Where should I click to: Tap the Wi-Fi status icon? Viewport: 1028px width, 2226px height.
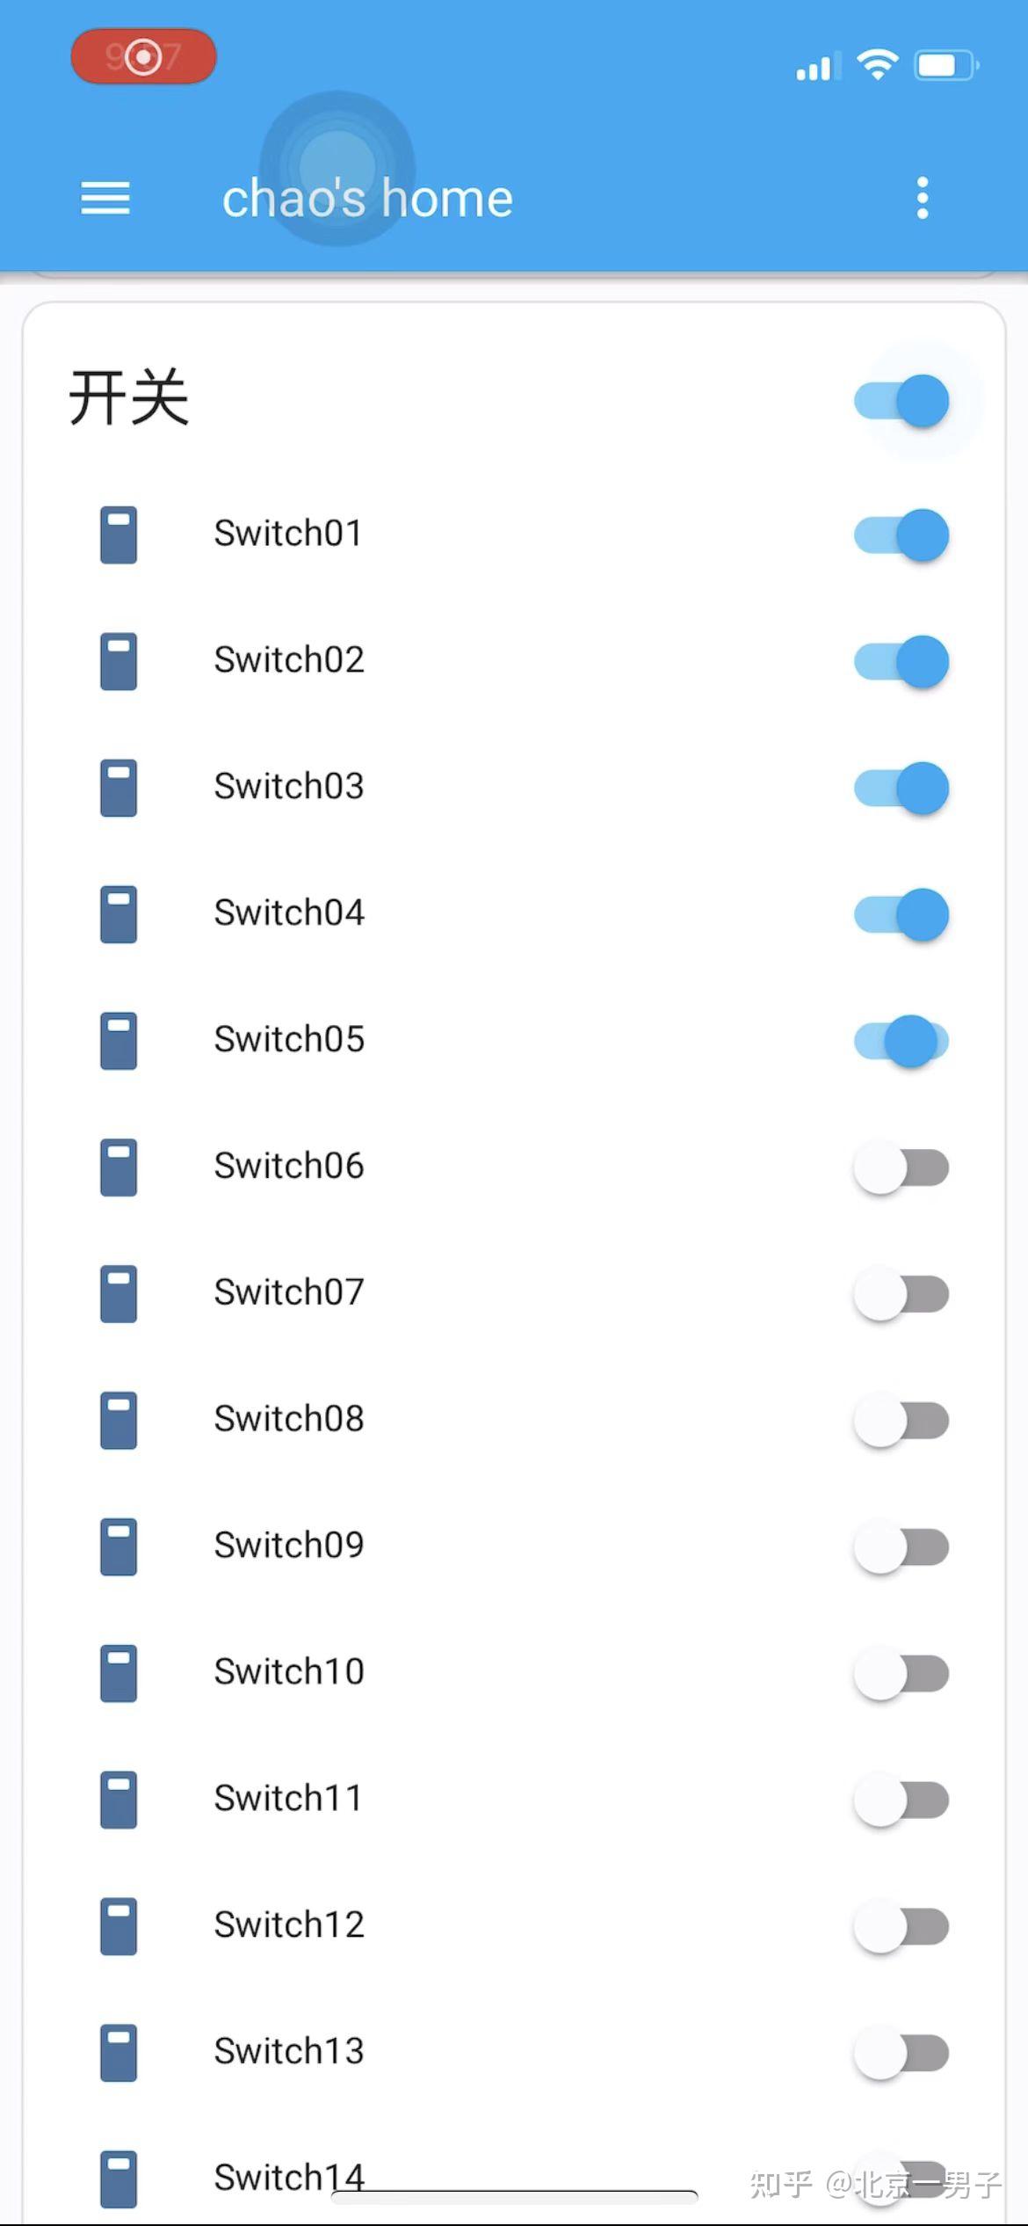point(876,65)
